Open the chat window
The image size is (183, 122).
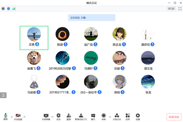point(93,117)
